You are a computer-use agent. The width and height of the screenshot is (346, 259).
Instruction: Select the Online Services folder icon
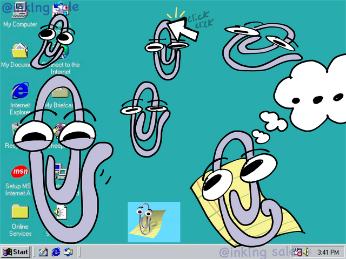(x=20, y=212)
